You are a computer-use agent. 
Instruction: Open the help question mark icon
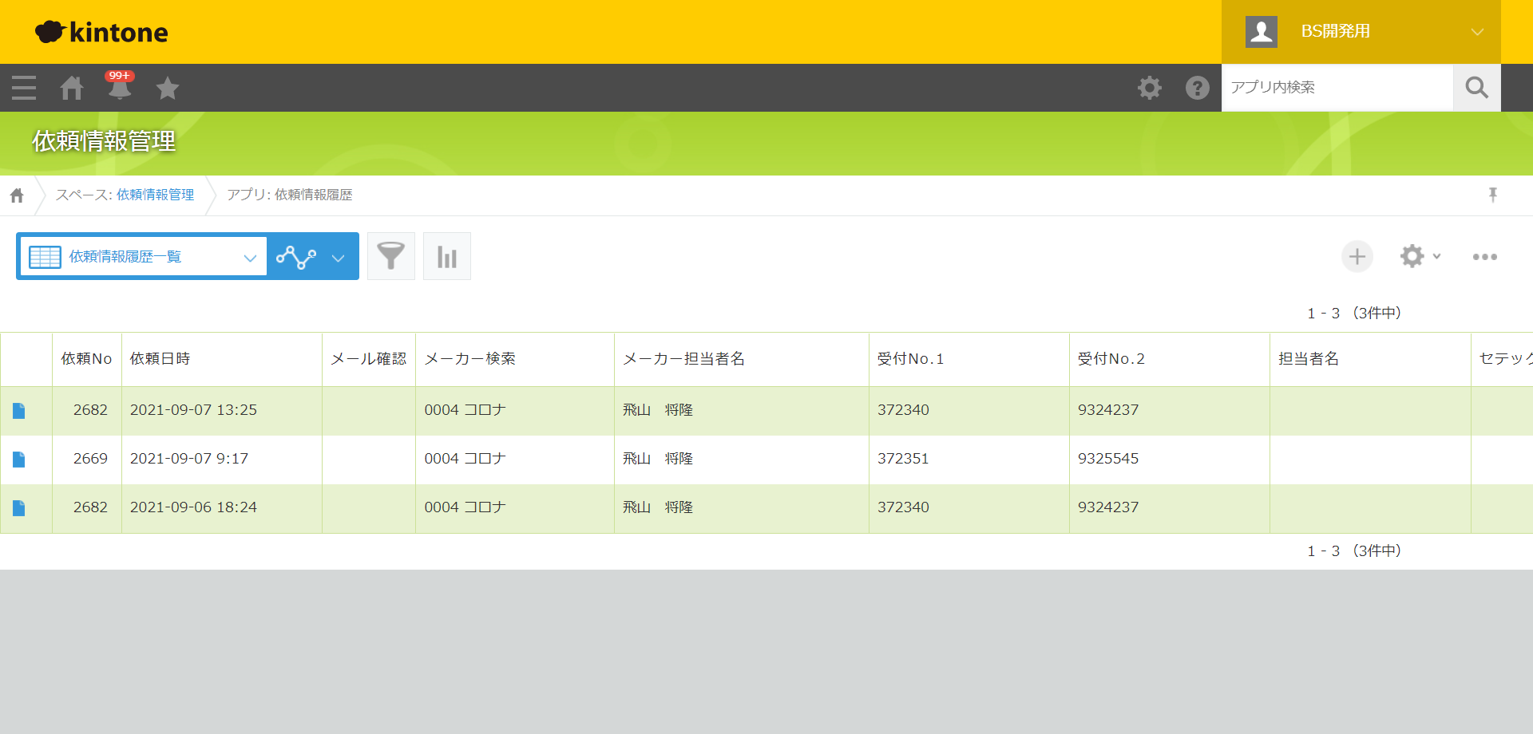point(1197,88)
